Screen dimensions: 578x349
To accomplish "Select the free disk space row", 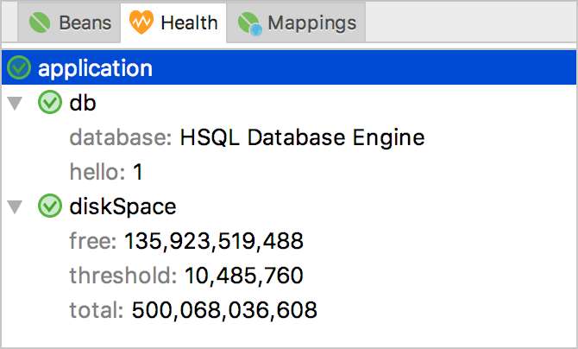I will [x=186, y=241].
